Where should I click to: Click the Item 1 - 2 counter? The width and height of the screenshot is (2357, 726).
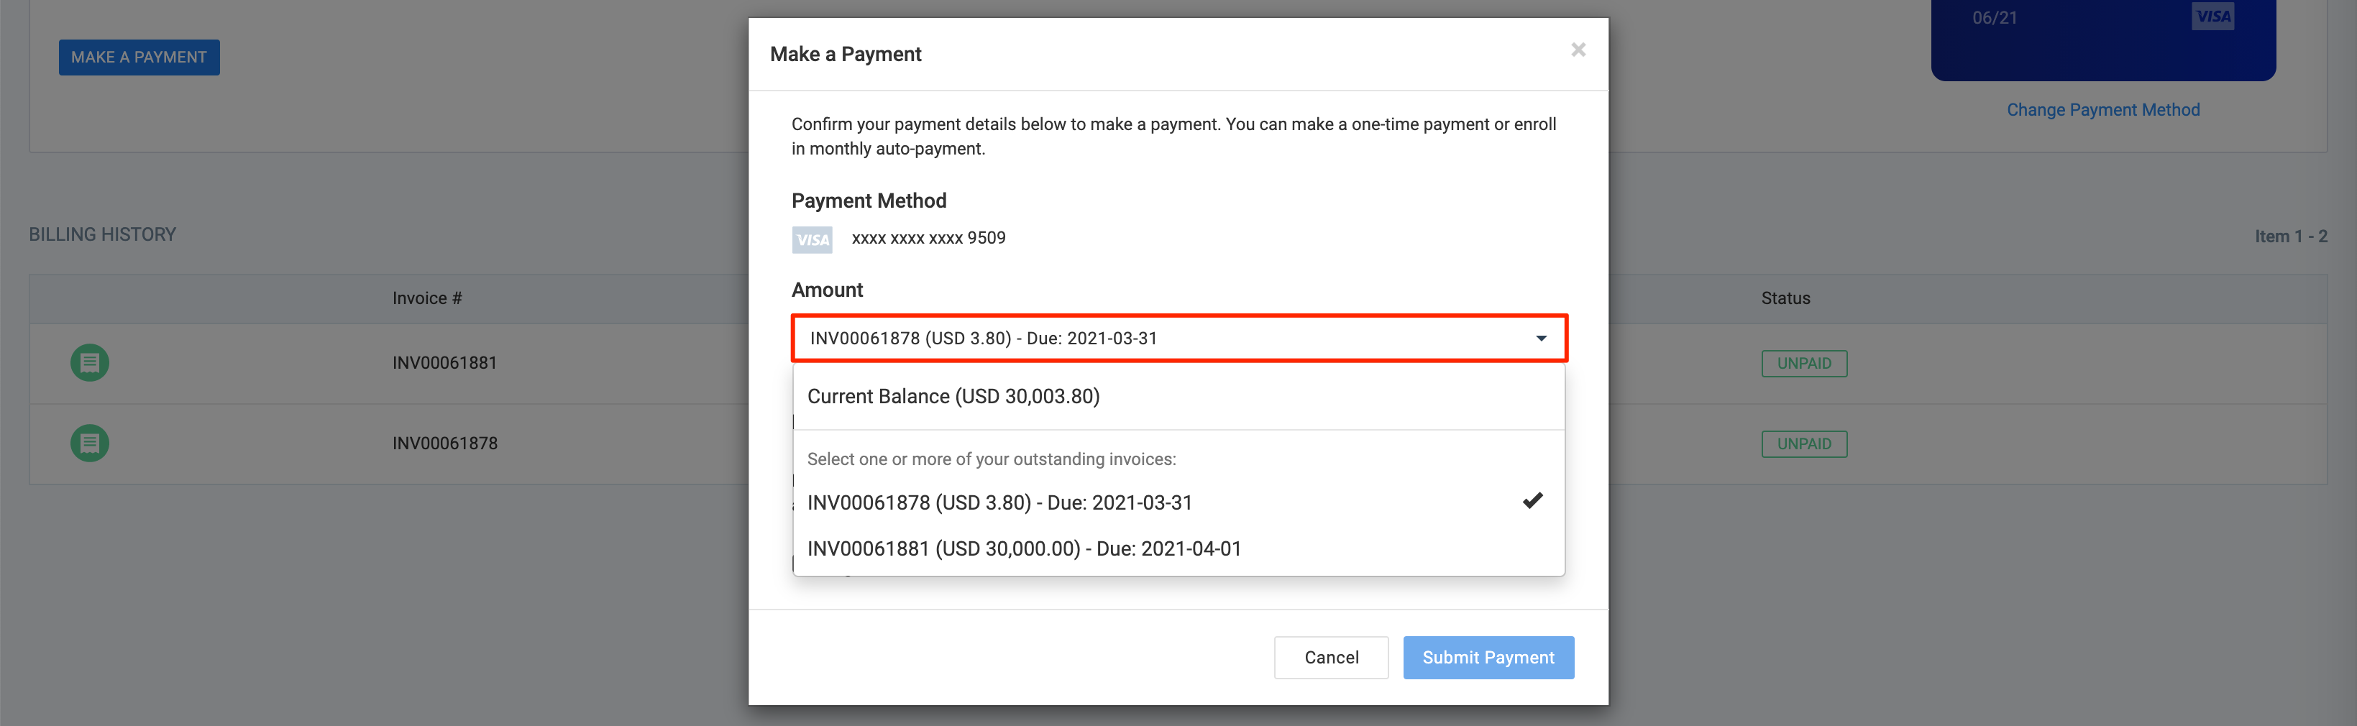(2290, 236)
